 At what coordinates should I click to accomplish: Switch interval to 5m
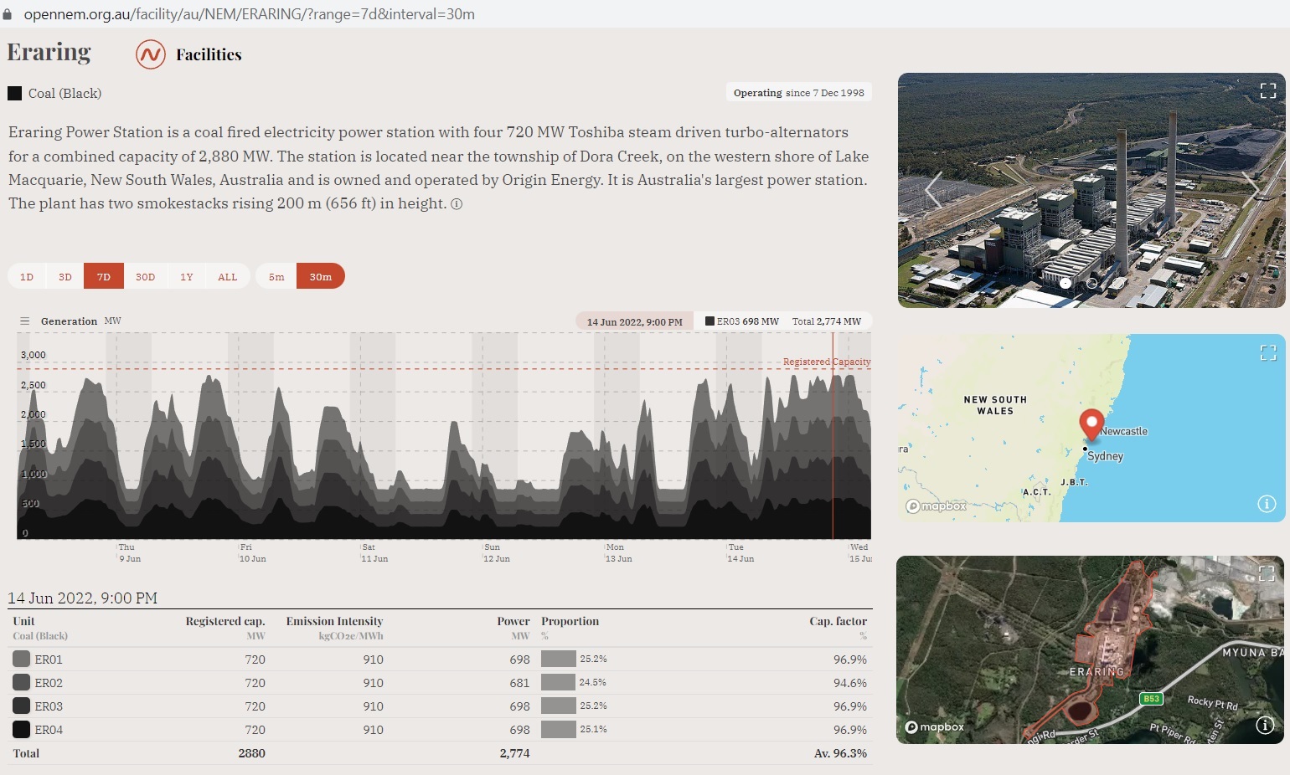276,276
